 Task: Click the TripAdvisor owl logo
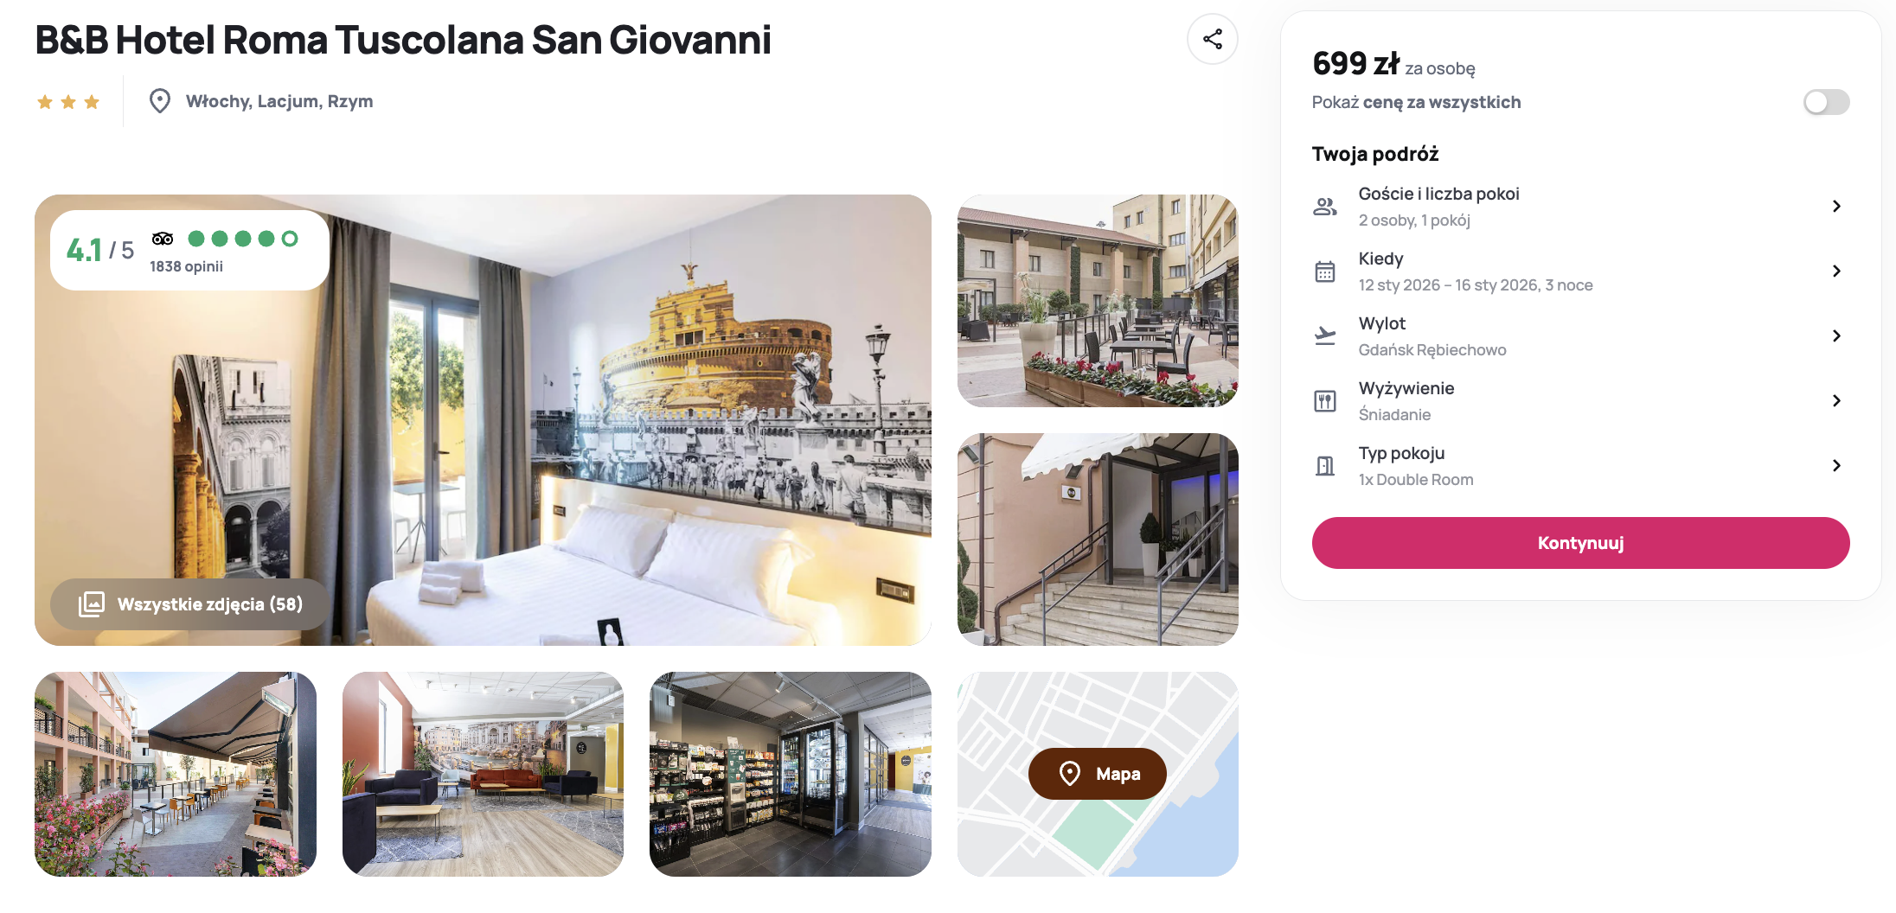pos(163,239)
